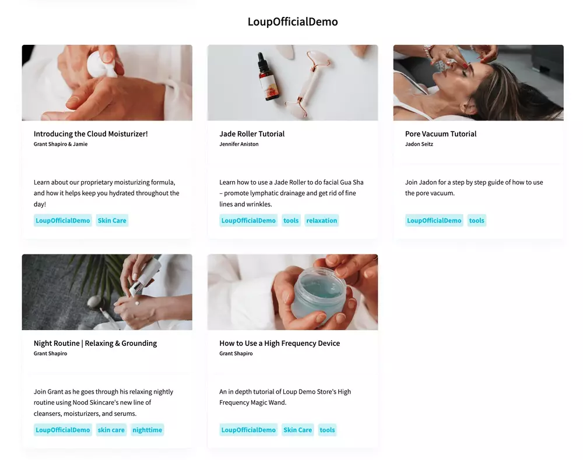Select the 'relaxation' tag
Viewport: 583px width, 460px height.
tap(322, 220)
